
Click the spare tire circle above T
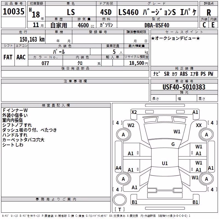point(120,200)
